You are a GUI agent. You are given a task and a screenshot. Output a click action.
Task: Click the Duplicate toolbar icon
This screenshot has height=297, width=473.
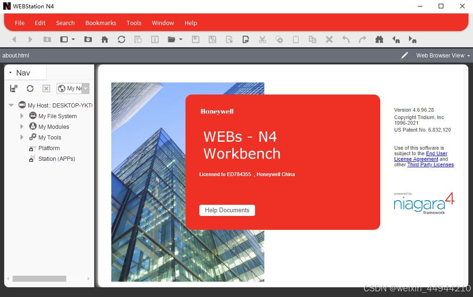click(x=313, y=39)
